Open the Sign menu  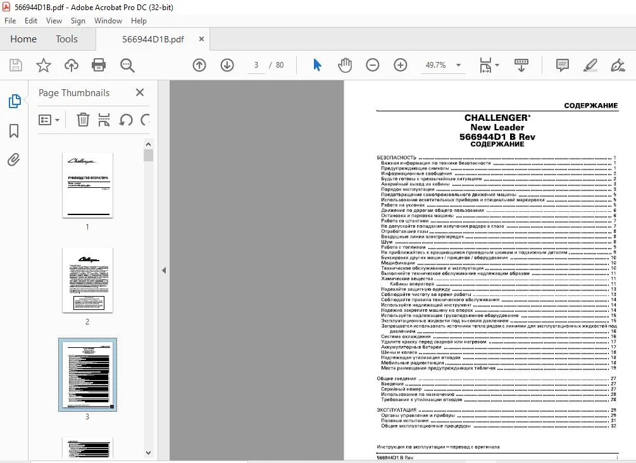[x=78, y=21]
